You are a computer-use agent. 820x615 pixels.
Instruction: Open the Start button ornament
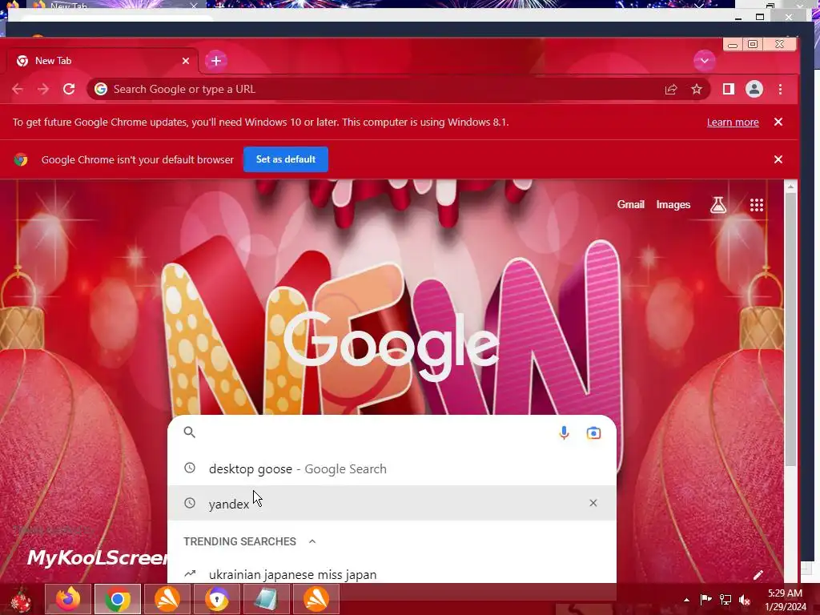point(21,599)
